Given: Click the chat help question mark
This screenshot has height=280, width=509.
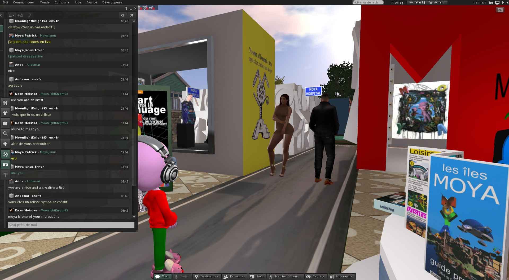Looking at the screenshot, I should point(126,8).
